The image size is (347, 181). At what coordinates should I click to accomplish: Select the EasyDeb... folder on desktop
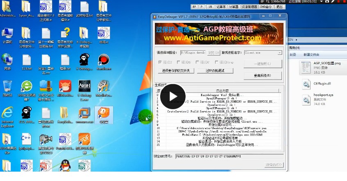click(65, 115)
